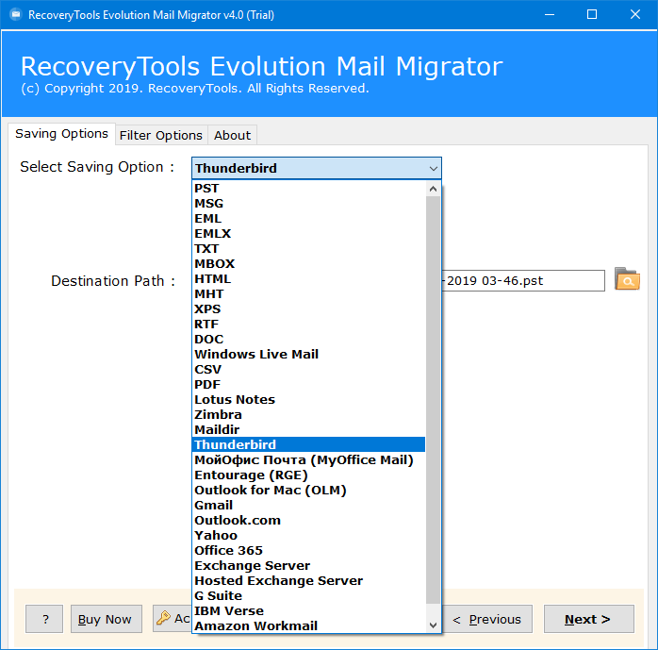Pick Outlook.com from the list

308,520
